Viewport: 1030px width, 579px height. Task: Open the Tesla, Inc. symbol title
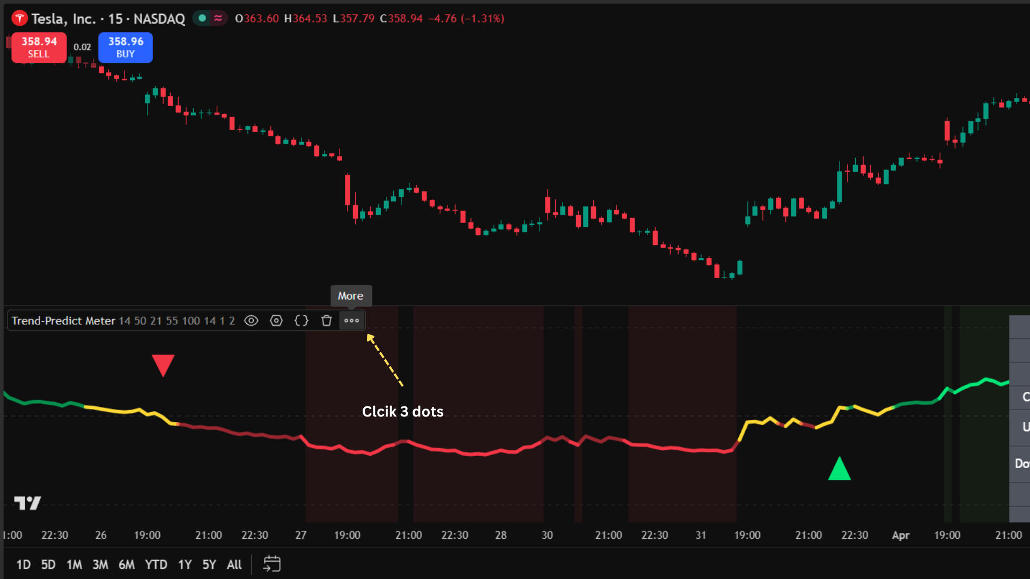(63, 19)
